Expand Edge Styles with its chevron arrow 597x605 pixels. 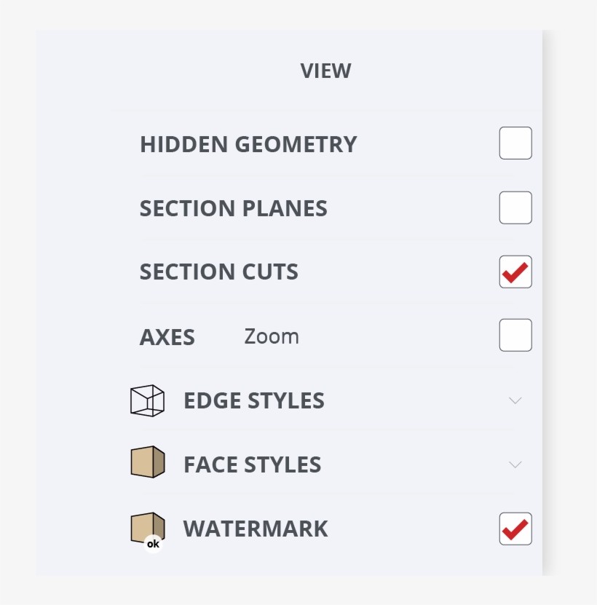pyautogui.click(x=515, y=400)
